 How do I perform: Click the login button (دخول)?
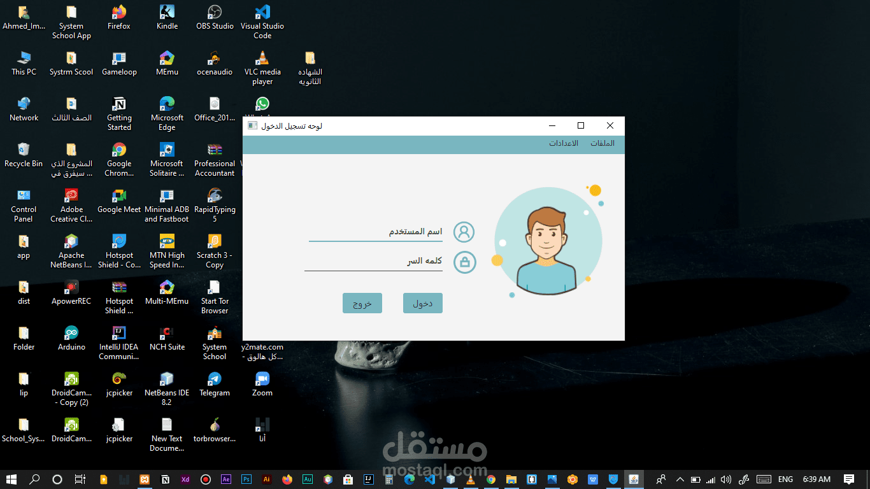pyautogui.click(x=423, y=303)
